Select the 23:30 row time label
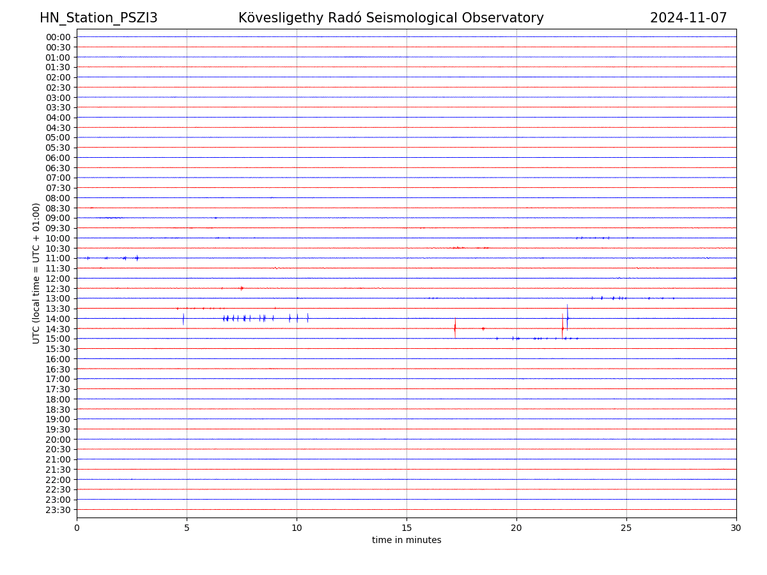767x575 pixels. (58, 510)
